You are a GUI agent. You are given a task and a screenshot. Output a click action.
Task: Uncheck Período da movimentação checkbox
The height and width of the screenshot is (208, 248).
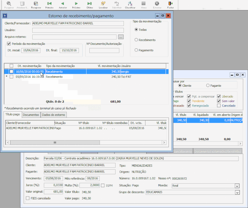[9, 44]
